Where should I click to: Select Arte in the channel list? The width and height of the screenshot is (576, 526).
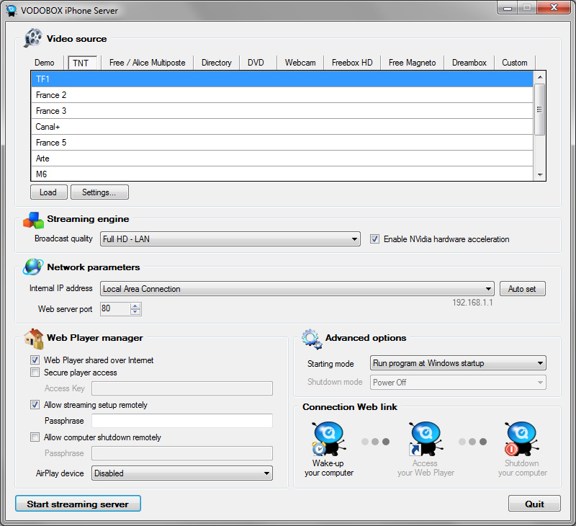(x=282, y=158)
